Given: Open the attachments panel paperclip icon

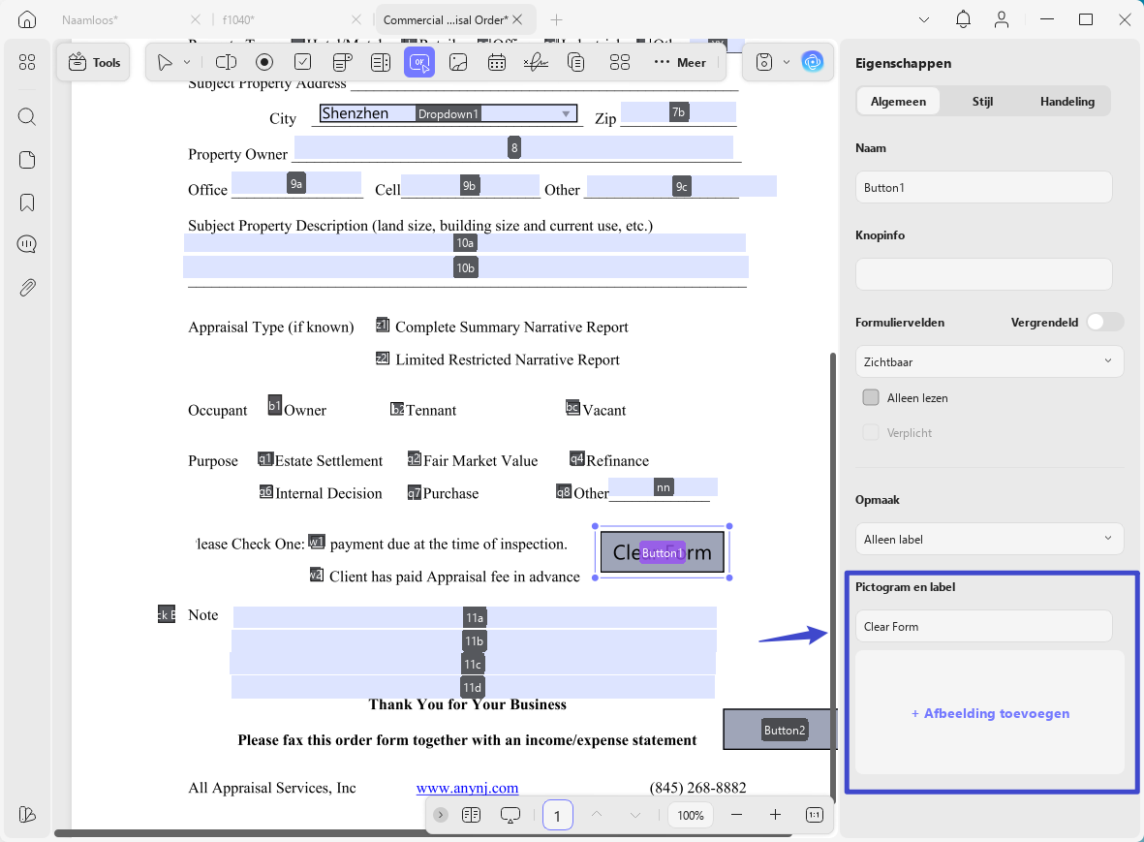Looking at the screenshot, I should pyautogui.click(x=27, y=288).
